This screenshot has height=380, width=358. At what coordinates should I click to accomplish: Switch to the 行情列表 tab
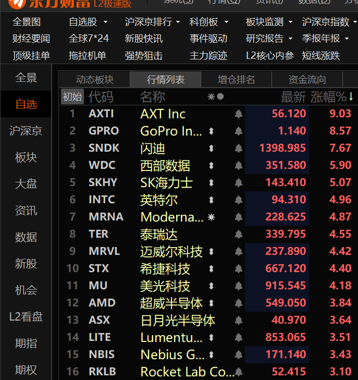tap(166, 79)
